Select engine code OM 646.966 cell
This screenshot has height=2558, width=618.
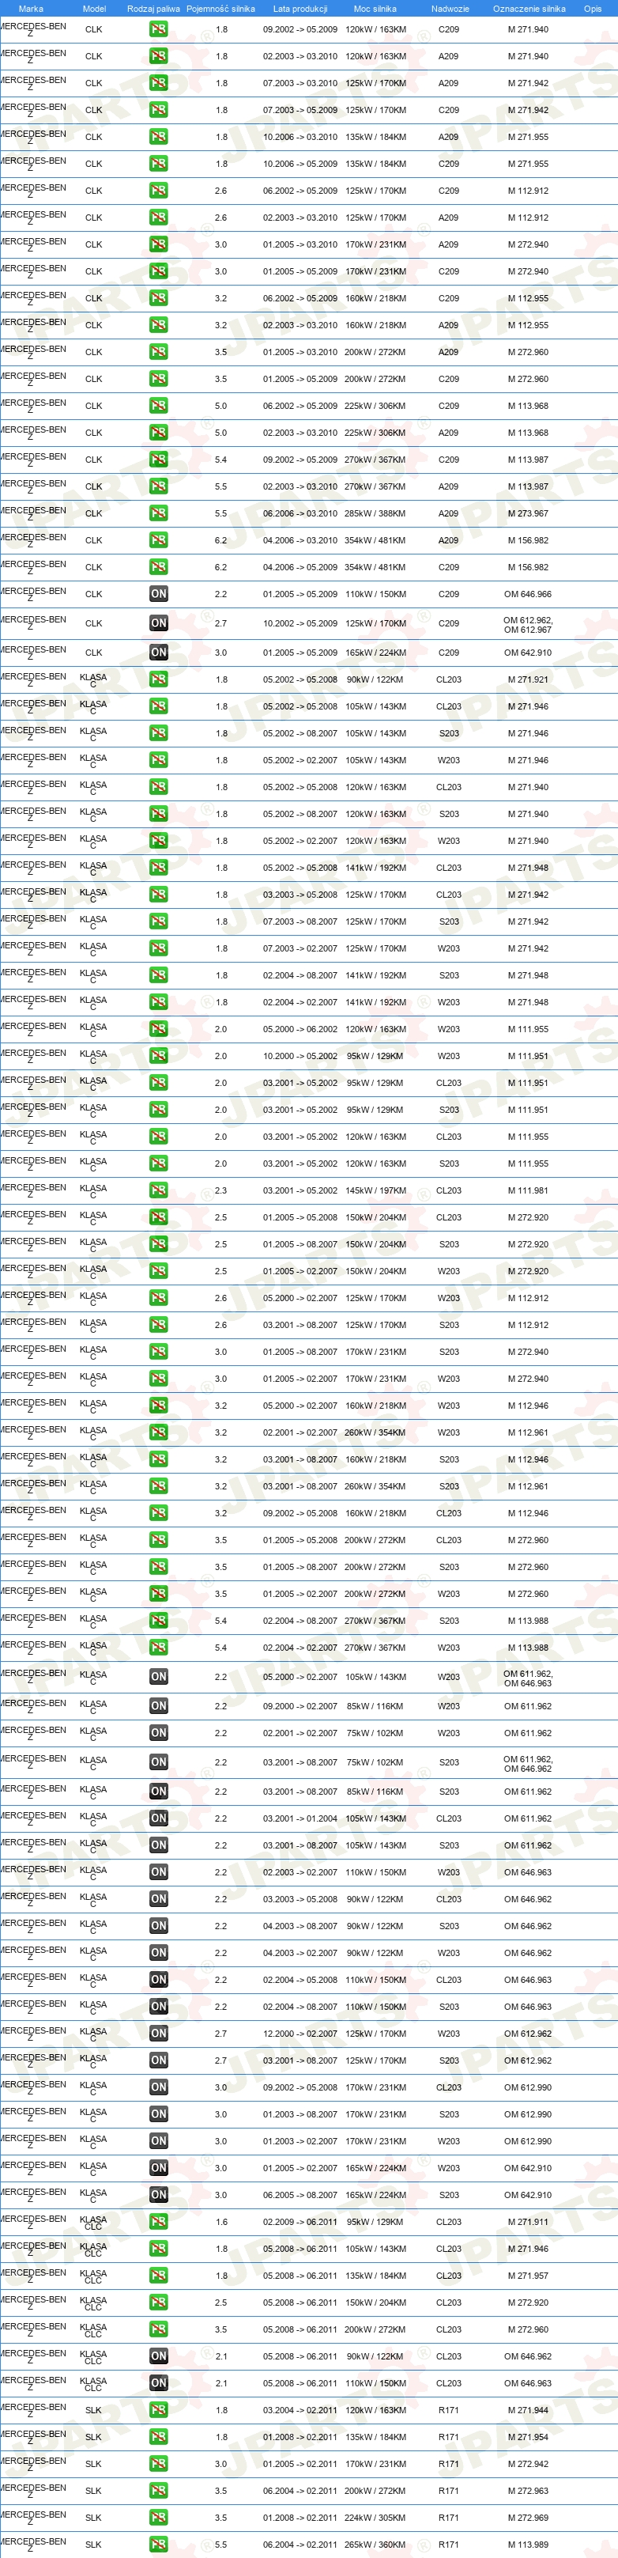coord(528,594)
